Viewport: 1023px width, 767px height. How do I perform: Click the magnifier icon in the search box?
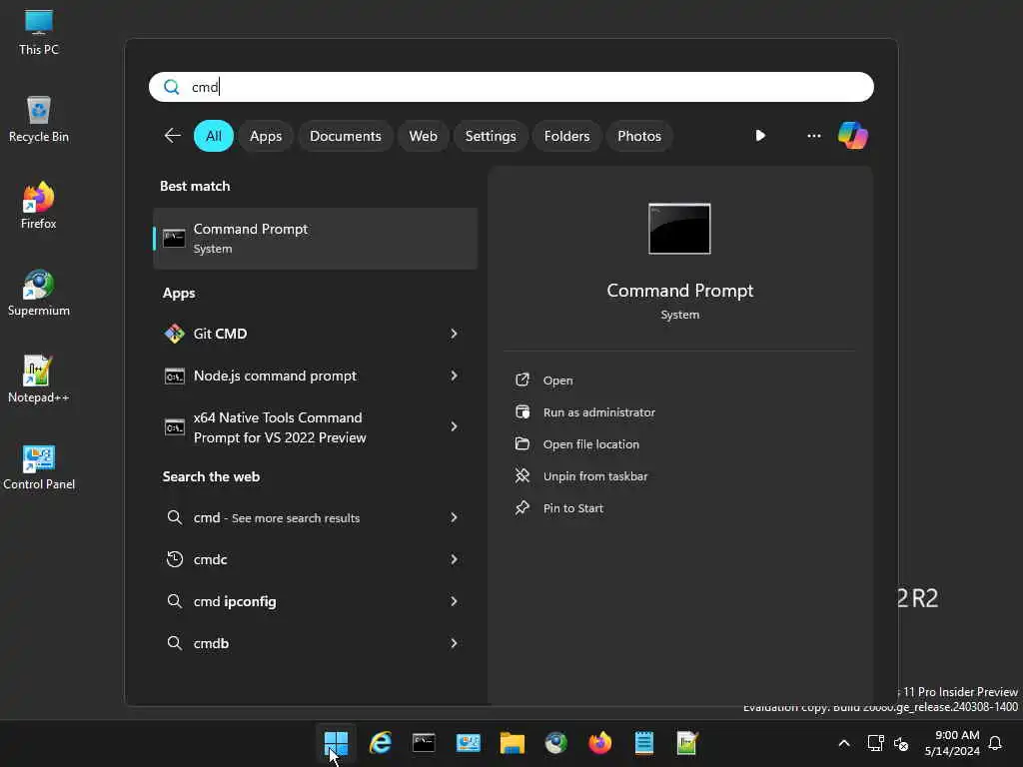(x=172, y=87)
